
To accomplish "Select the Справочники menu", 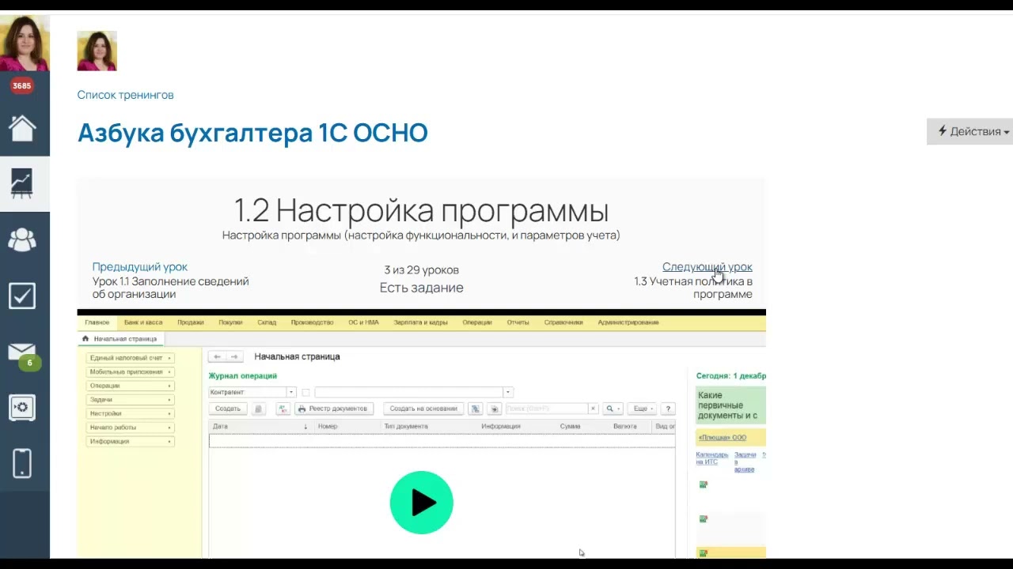I will pyautogui.click(x=563, y=322).
